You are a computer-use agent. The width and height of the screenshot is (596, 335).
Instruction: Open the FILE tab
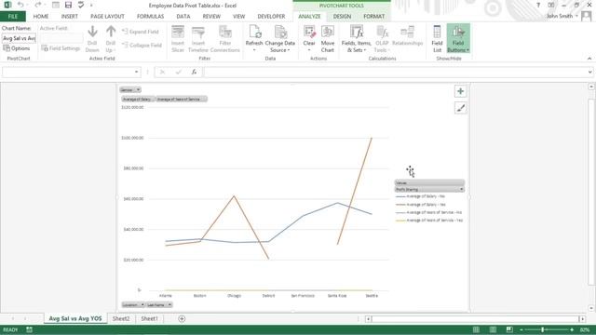(x=13, y=17)
